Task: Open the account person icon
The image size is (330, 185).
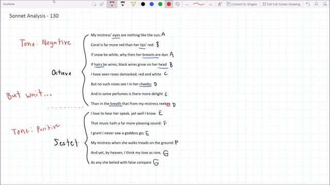Action: coord(316,4)
